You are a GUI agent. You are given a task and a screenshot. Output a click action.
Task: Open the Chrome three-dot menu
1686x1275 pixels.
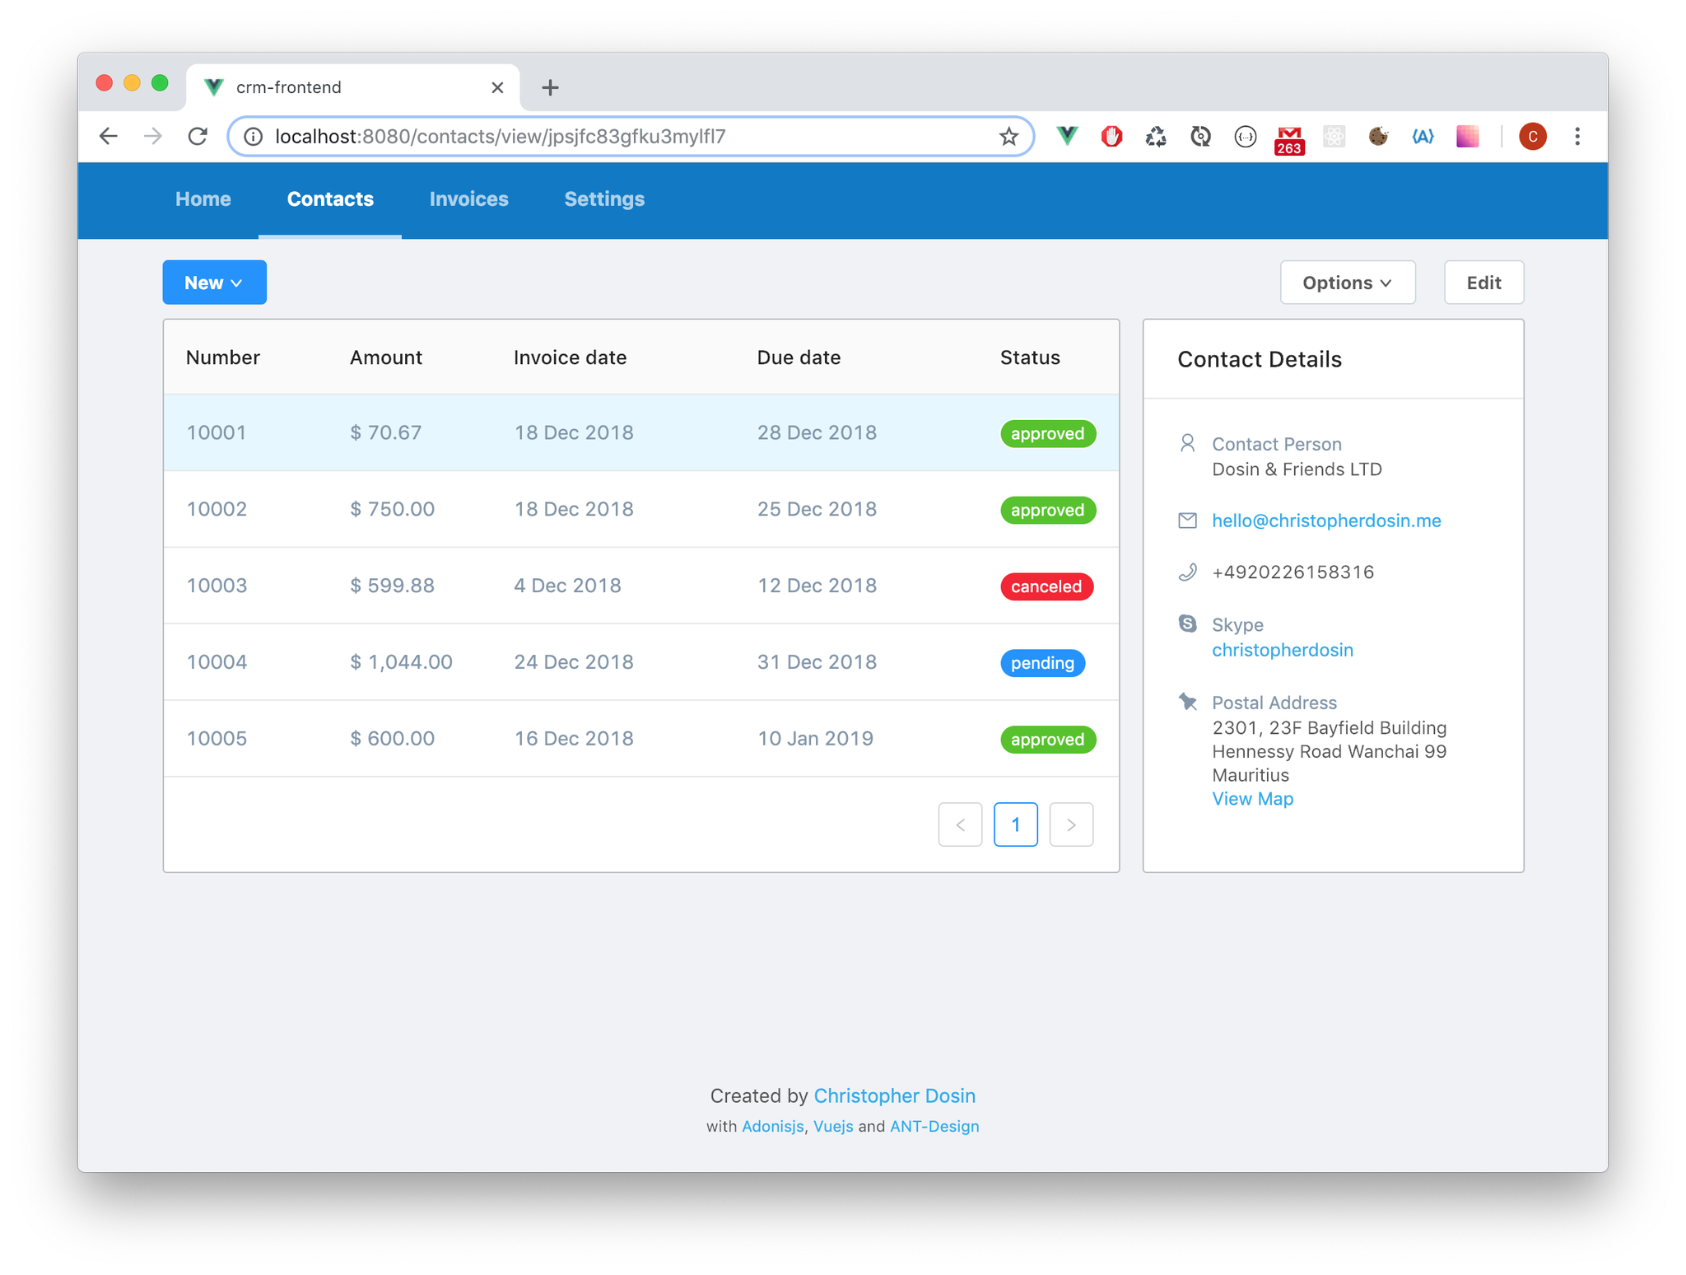click(1577, 137)
